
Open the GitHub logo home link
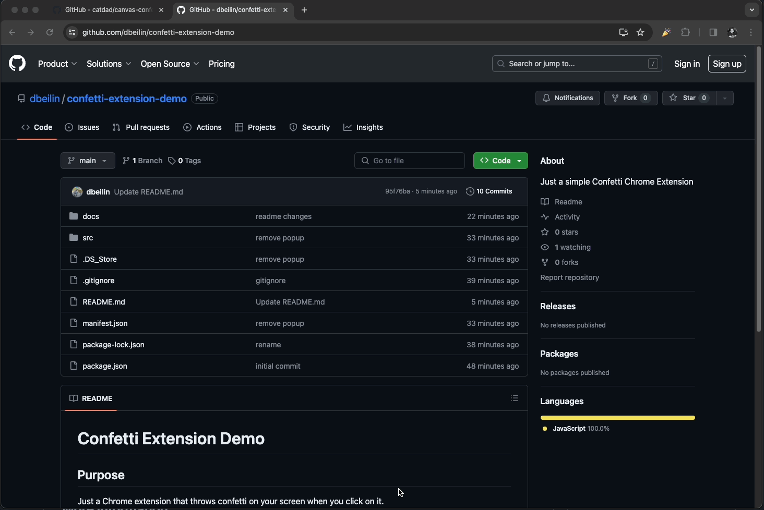17,64
